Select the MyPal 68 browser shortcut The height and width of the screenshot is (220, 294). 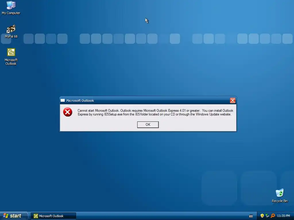[x=11, y=31]
